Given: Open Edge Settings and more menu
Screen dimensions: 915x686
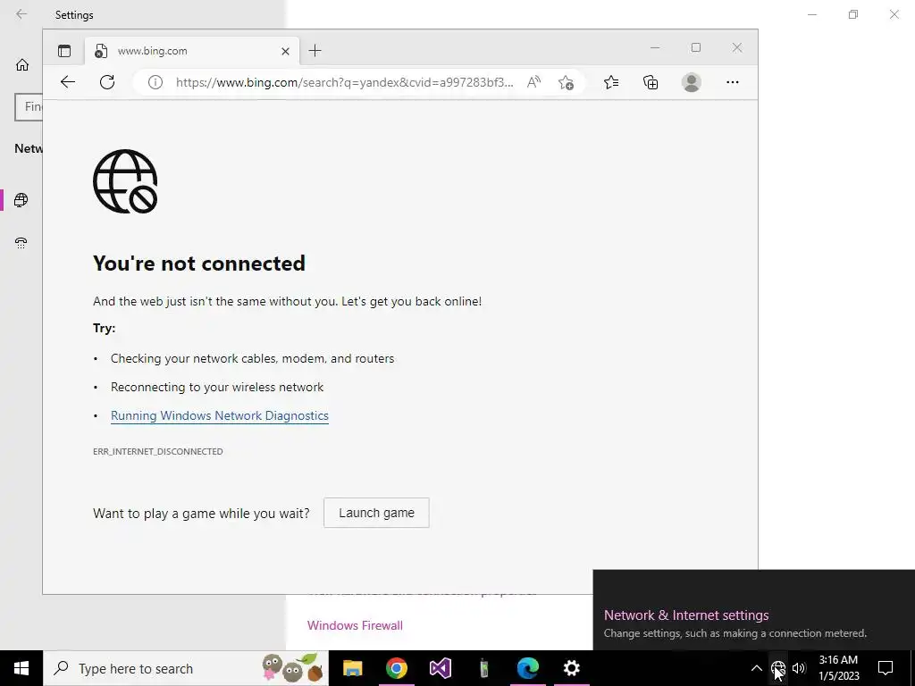Looking at the screenshot, I should 733,82.
